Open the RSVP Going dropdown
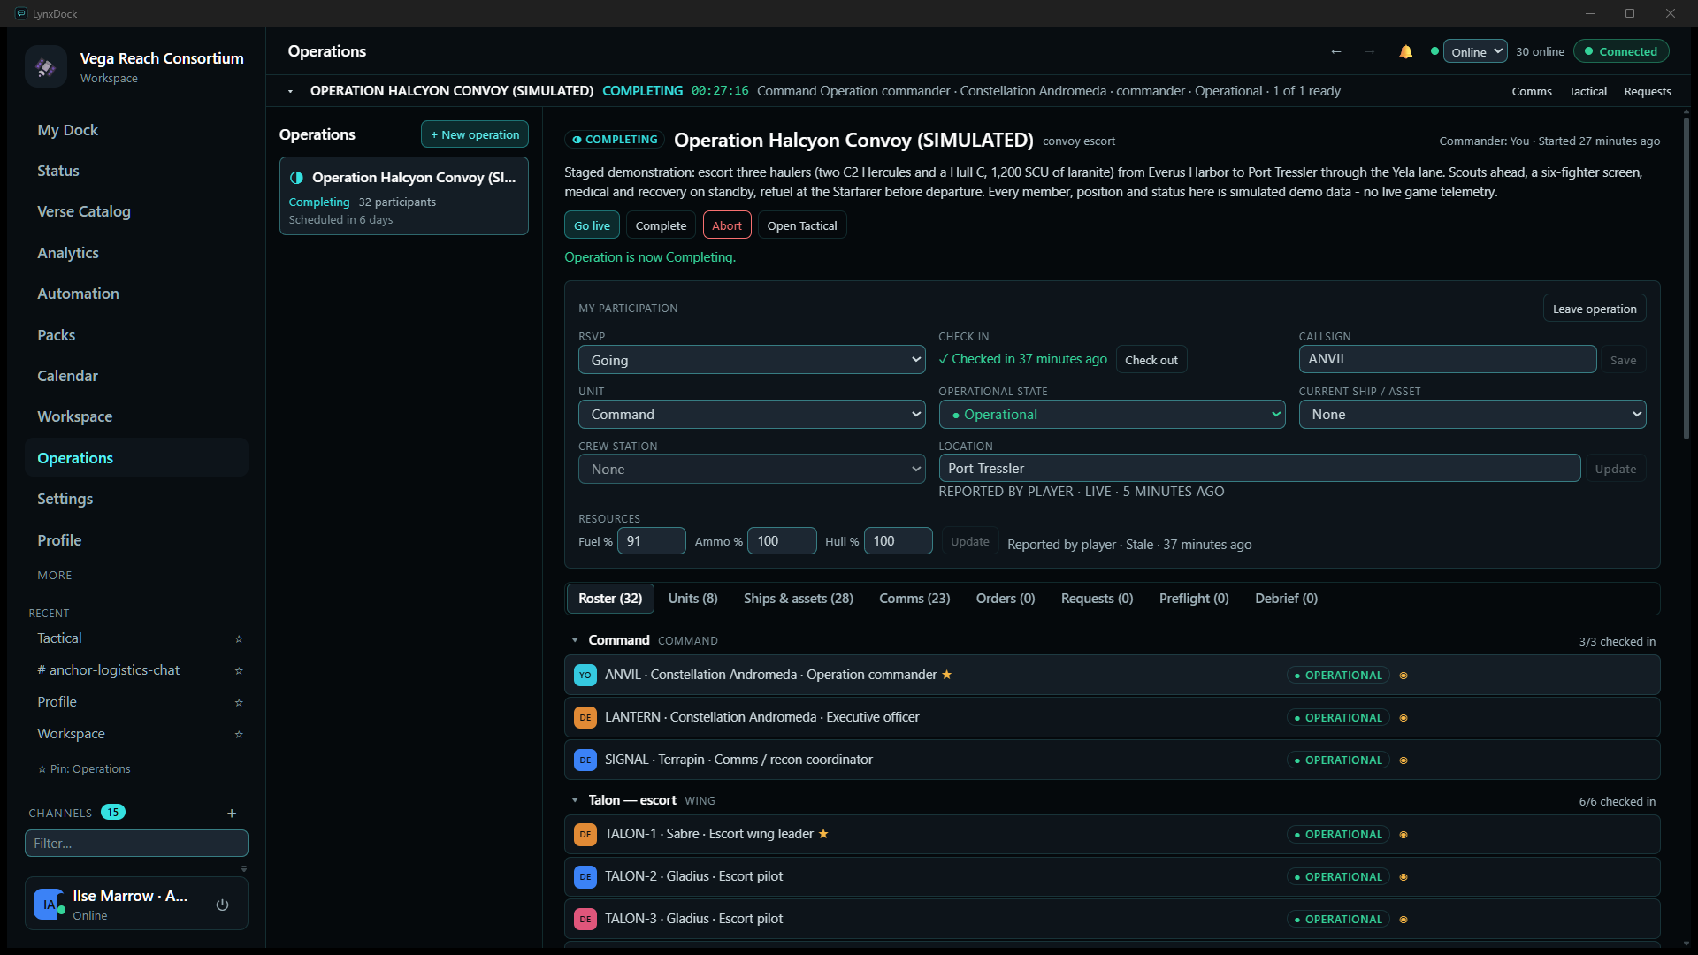The width and height of the screenshot is (1698, 955). point(752,360)
